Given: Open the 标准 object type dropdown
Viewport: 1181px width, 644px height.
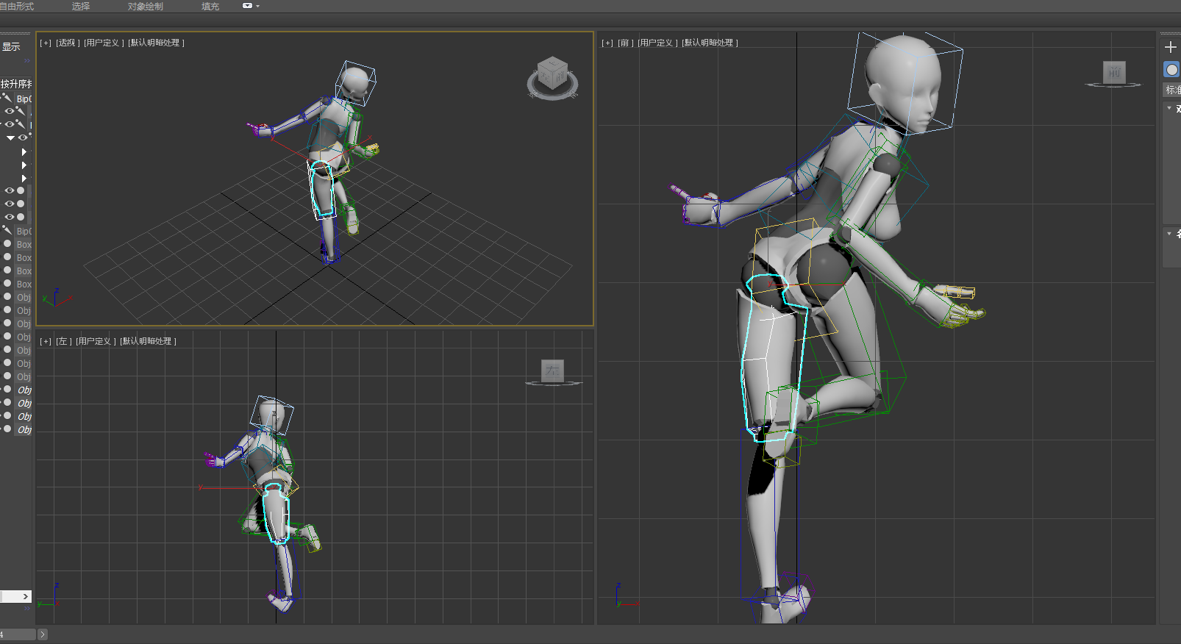Looking at the screenshot, I should click(1171, 90).
